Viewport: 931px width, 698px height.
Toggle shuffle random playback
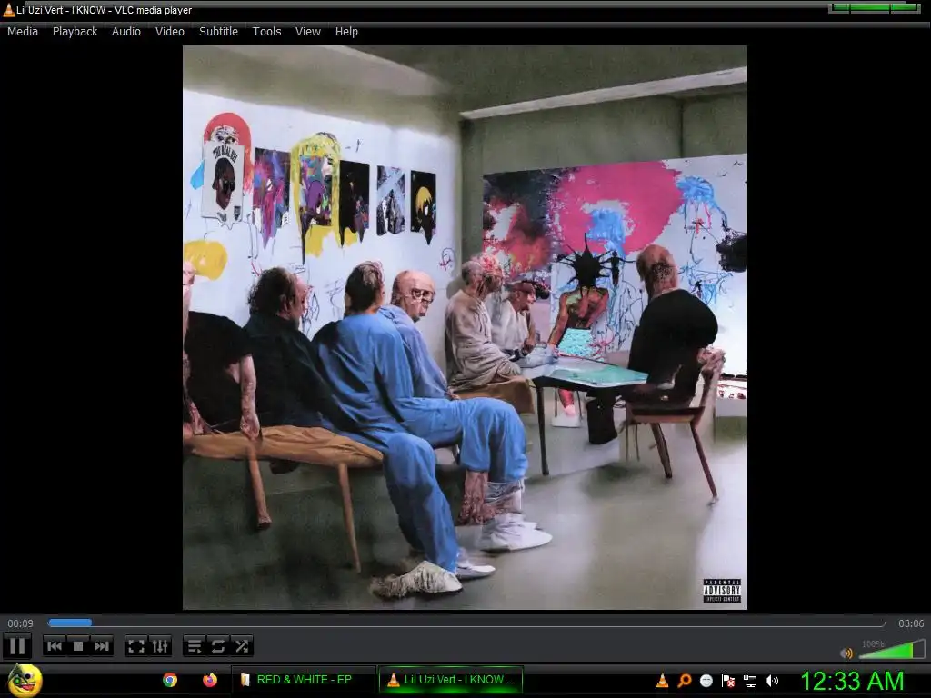click(x=242, y=646)
